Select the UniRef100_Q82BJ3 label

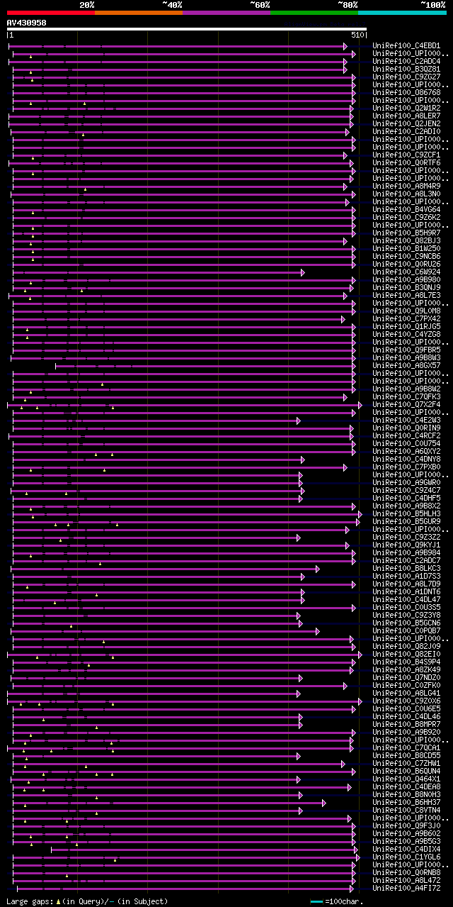coord(406,241)
